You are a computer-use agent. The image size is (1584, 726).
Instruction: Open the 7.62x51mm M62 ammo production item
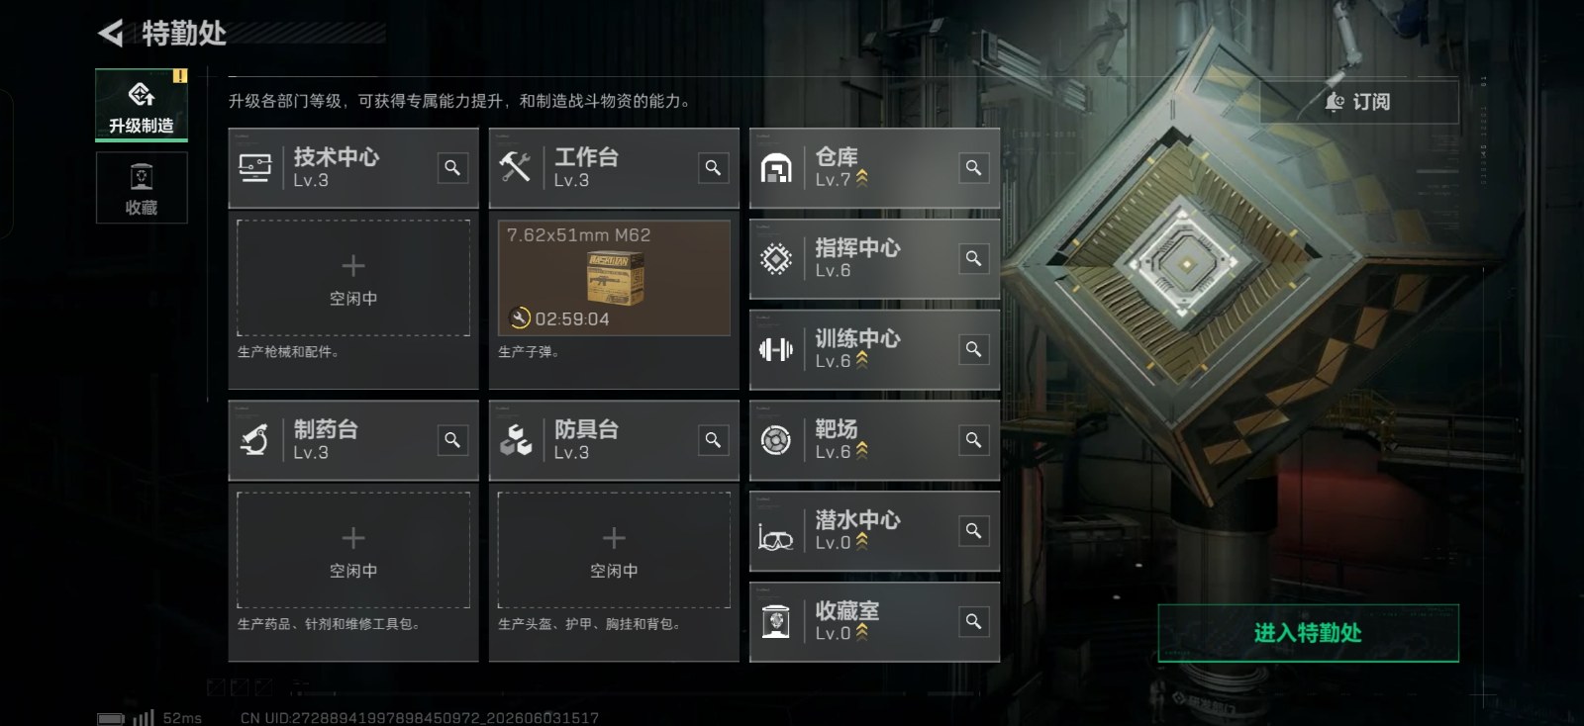click(614, 278)
